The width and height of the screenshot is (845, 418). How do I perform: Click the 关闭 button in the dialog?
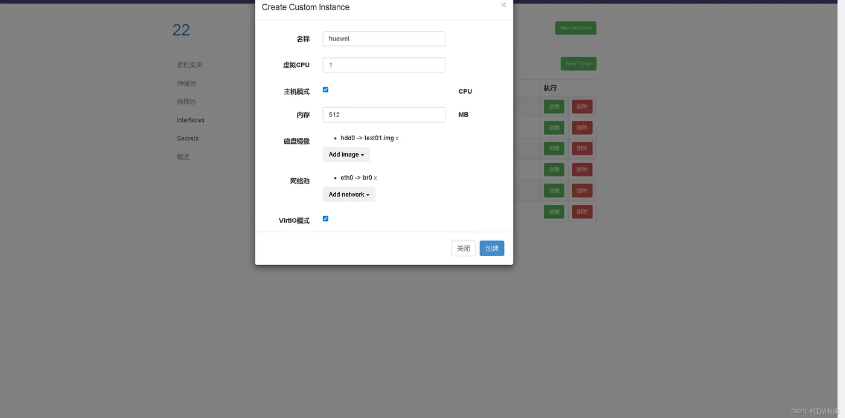click(464, 248)
